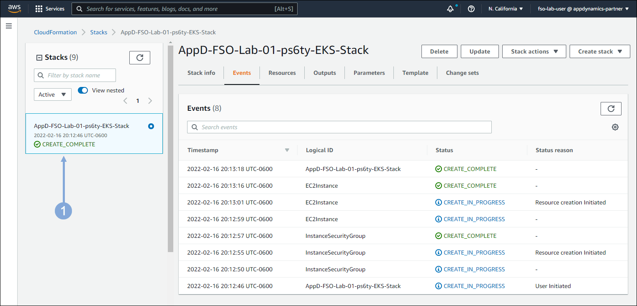
Task: Refresh the Events table
Action: (x=611, y=109)
